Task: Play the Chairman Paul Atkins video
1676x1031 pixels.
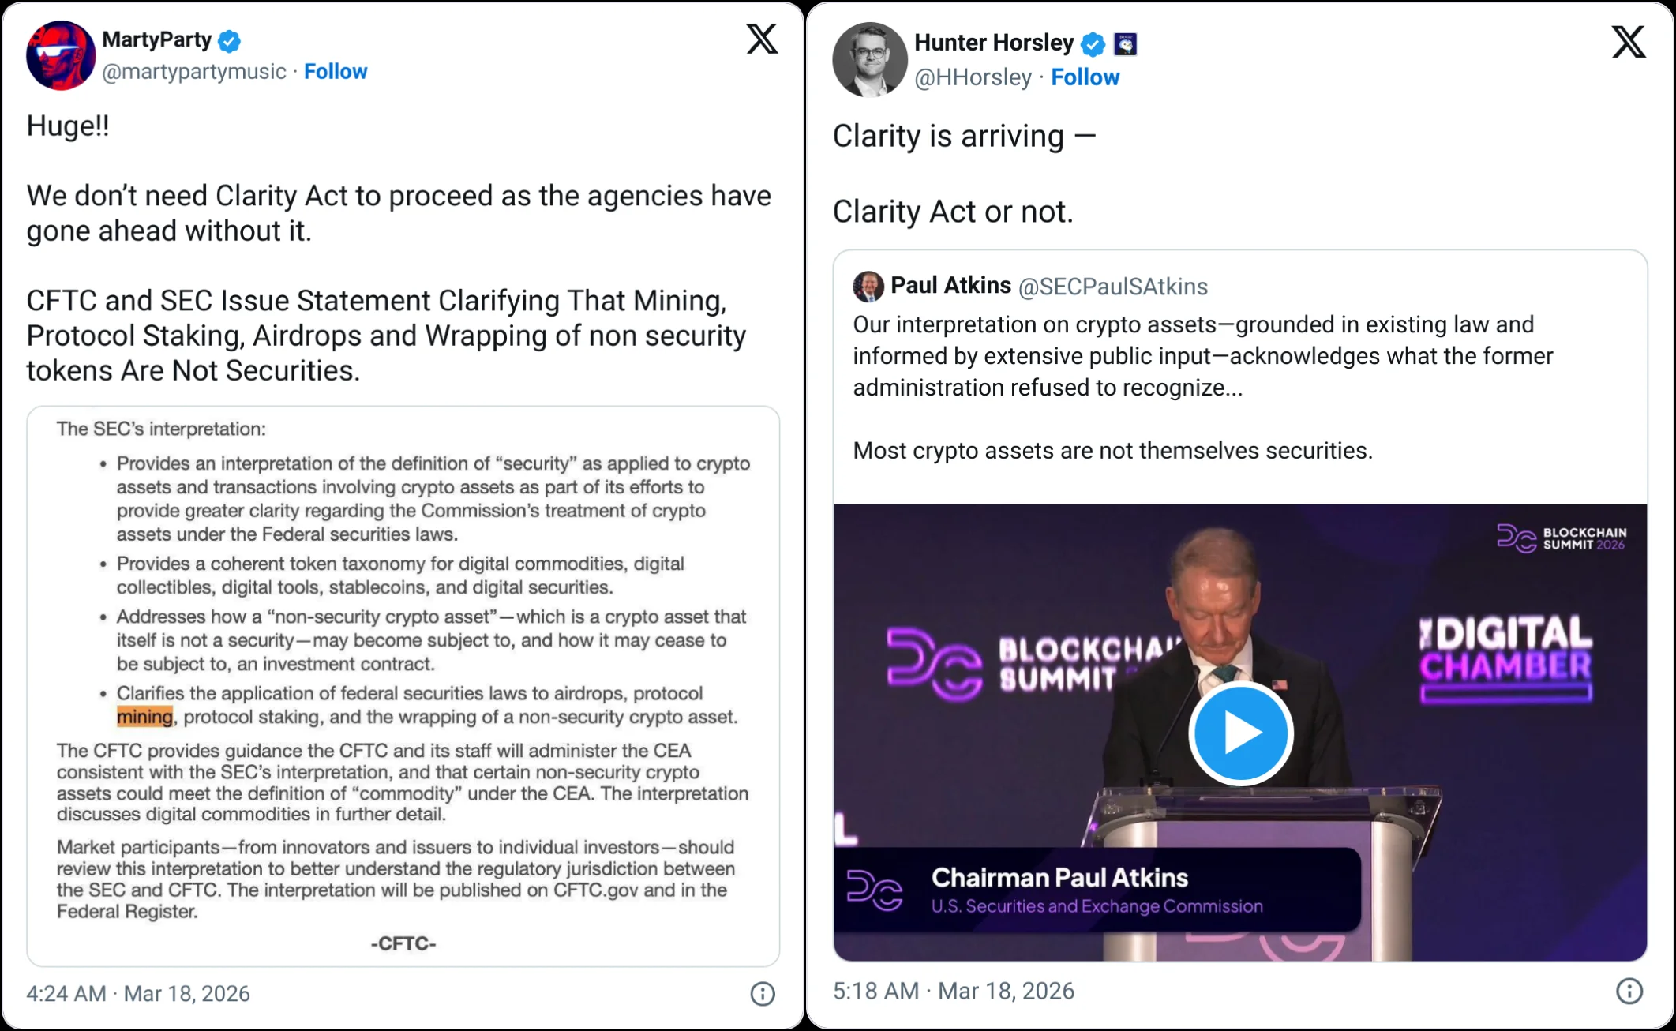Action: coord(1240,733)
